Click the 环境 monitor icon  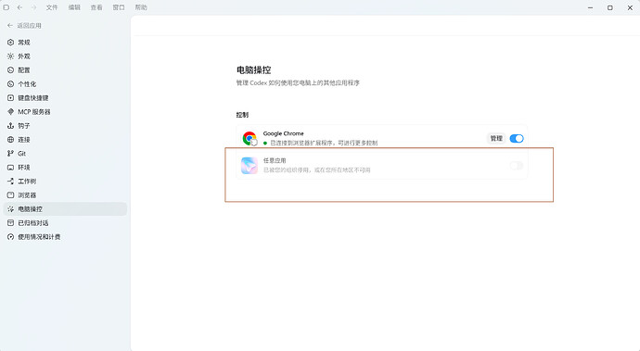pyautogui.click(x=10, y=167)
